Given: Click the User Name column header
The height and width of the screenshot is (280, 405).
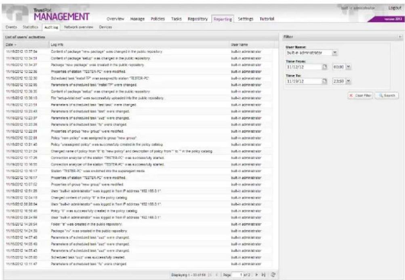Looking at the screenshot, I should click(x=251, y=45).
